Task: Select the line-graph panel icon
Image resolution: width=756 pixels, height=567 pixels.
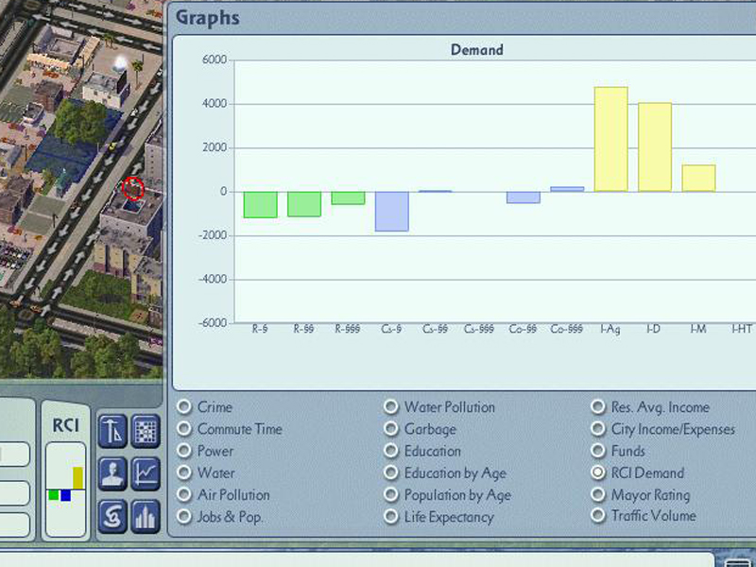Action: (145, 471)
